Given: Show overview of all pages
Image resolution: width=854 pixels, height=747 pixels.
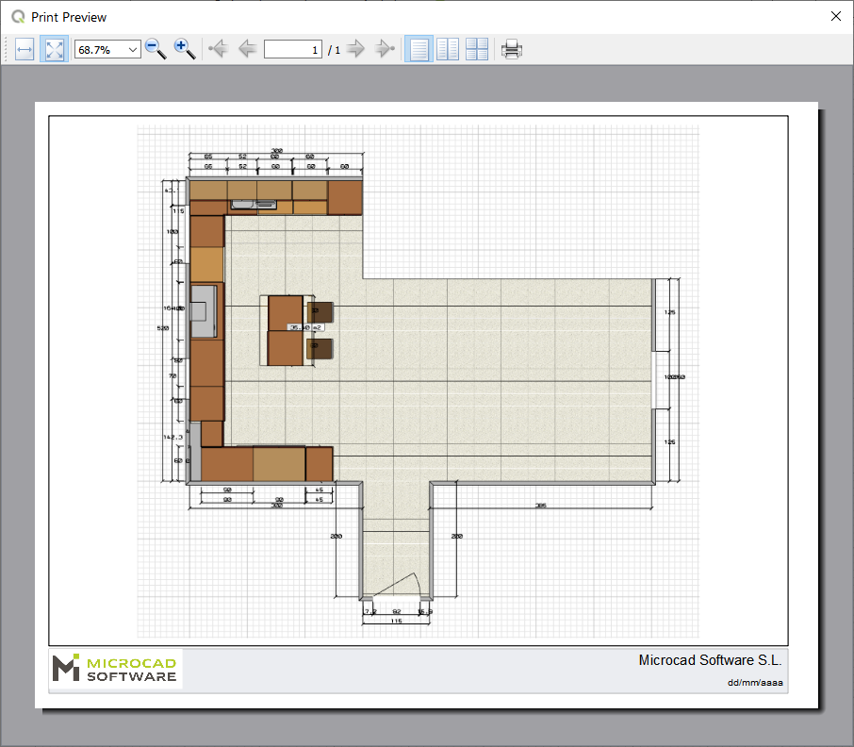Looking at the screenshot, I should pos(477,49).
